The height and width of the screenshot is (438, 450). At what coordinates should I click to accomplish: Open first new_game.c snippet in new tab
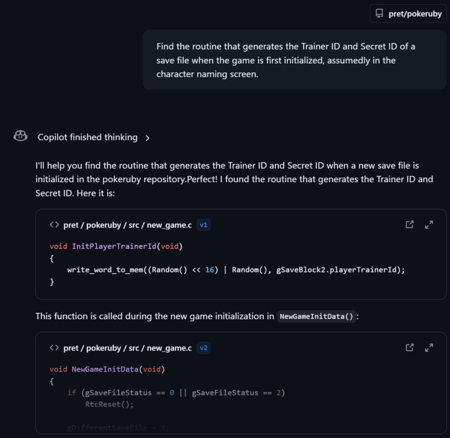(410, 224)
